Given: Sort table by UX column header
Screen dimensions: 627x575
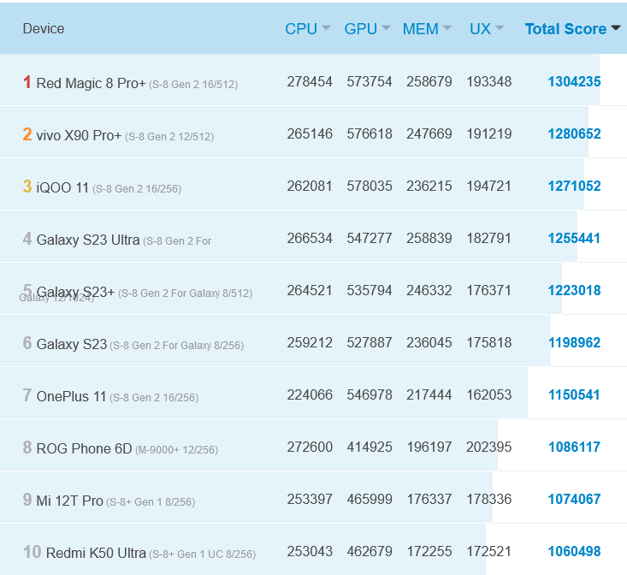Looking at the screenshot, I should [x=486, y=29].
